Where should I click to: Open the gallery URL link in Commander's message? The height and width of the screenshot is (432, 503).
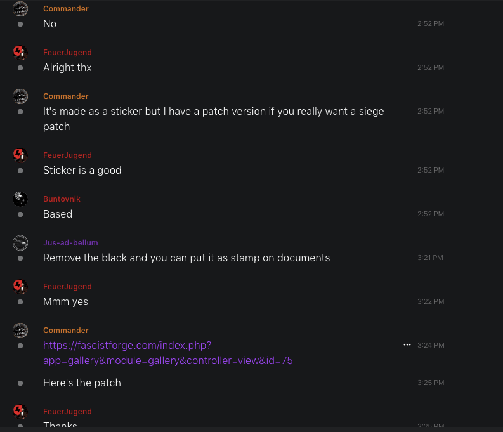(x=167, y=353)
